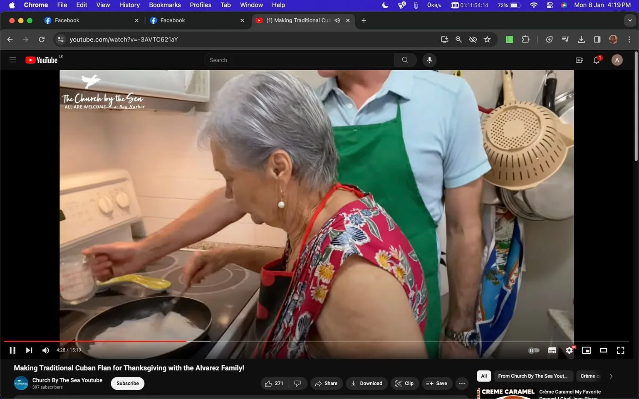Viewport: 639px width, 399px height.
Task: Show more related filter chips
Action: (x=611, y=376)
